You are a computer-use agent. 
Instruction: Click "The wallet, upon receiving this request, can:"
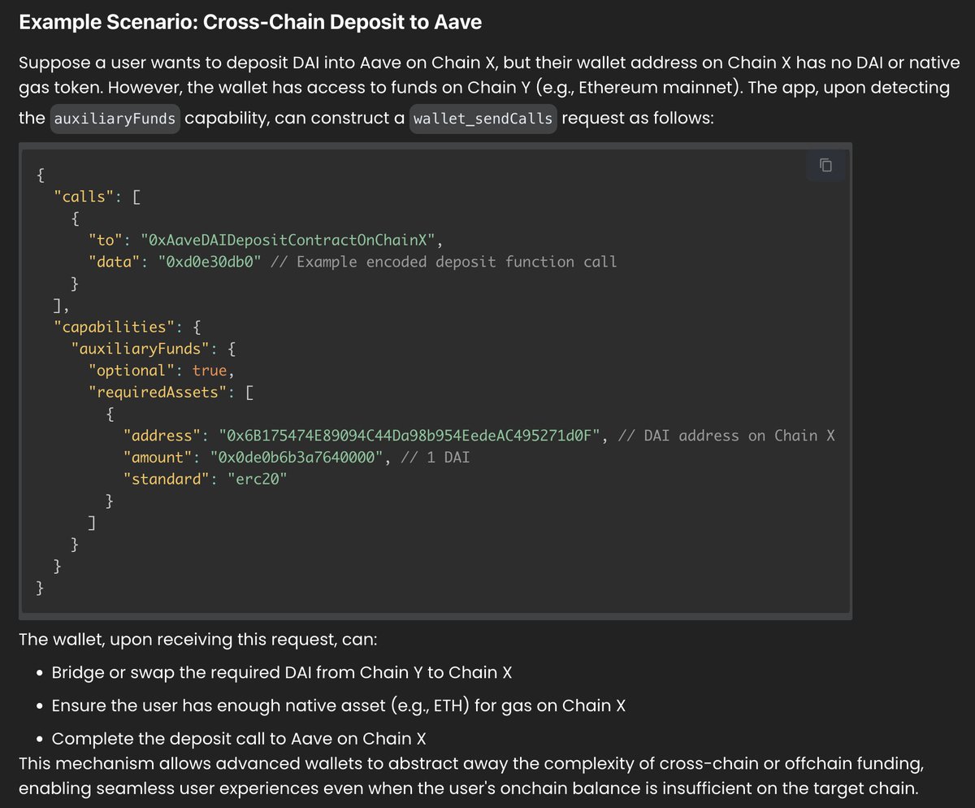(x=197, y=639)
